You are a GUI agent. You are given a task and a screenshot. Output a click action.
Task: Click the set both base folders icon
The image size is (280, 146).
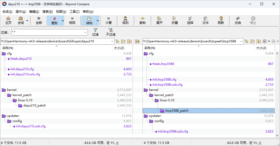(x=137, y=41)
